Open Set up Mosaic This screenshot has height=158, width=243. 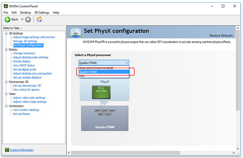[21, 114]
